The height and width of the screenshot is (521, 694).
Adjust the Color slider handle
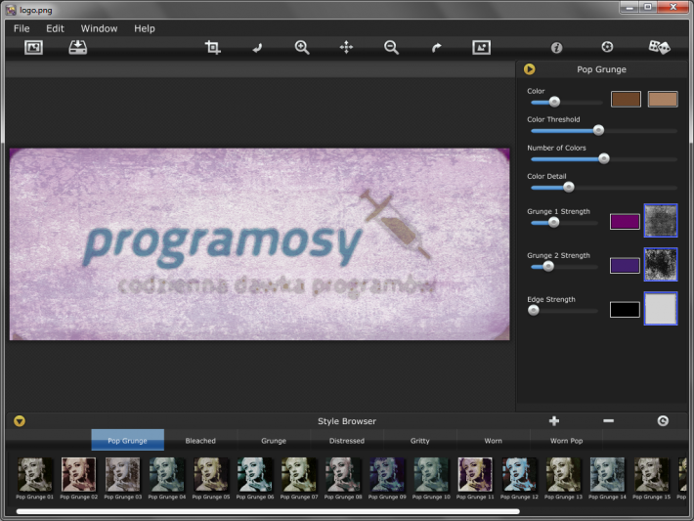pyautogui.click(x=554, y=102)
